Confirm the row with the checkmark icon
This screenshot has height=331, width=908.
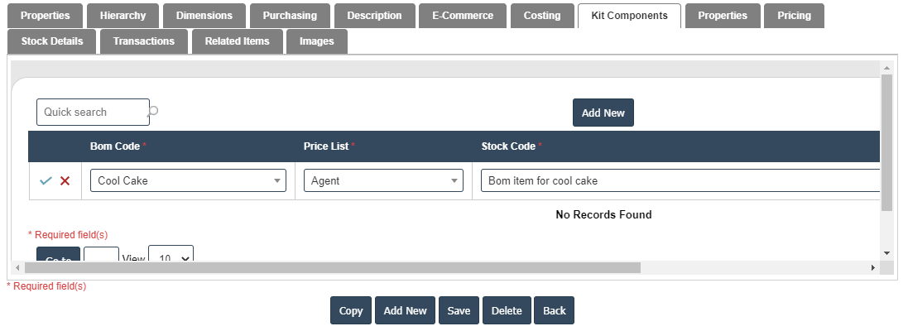click(x=46, y=180)
